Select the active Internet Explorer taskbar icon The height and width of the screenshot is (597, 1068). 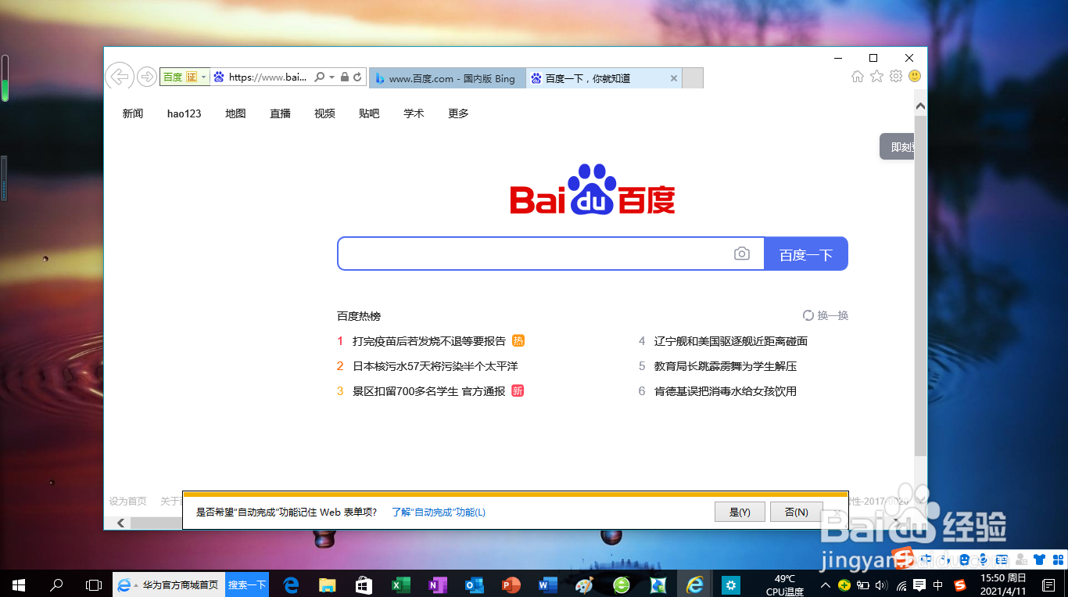(694, 584)
